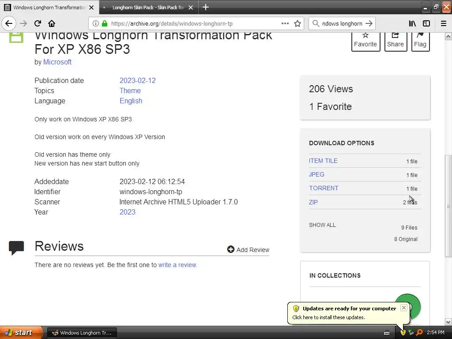This screenshot has width=452, height=339.
Task: Open the on-screen keyboard tray icon
Action: pyautogui.click(x=387, y=333)
